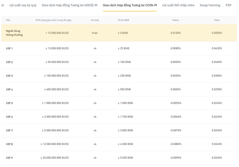Switch to the Swap Farming tab

(210, 5)
